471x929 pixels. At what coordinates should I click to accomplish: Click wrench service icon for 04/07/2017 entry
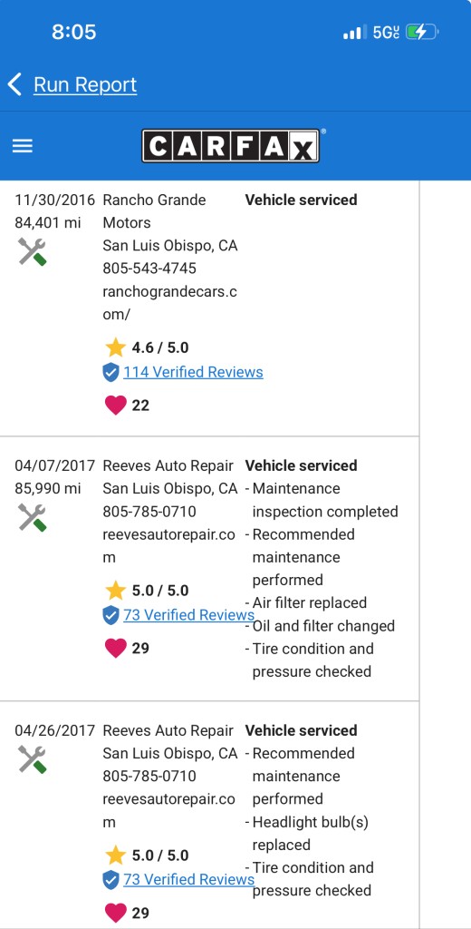pos(32,517)
